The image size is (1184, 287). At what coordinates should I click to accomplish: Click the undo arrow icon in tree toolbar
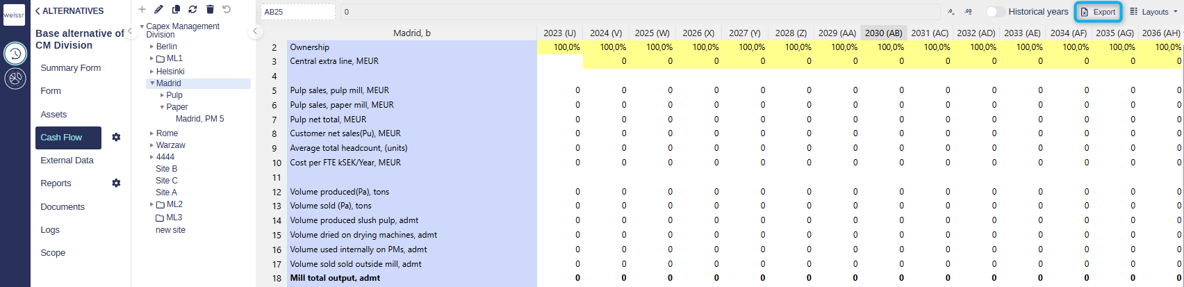tap(227, 10)
